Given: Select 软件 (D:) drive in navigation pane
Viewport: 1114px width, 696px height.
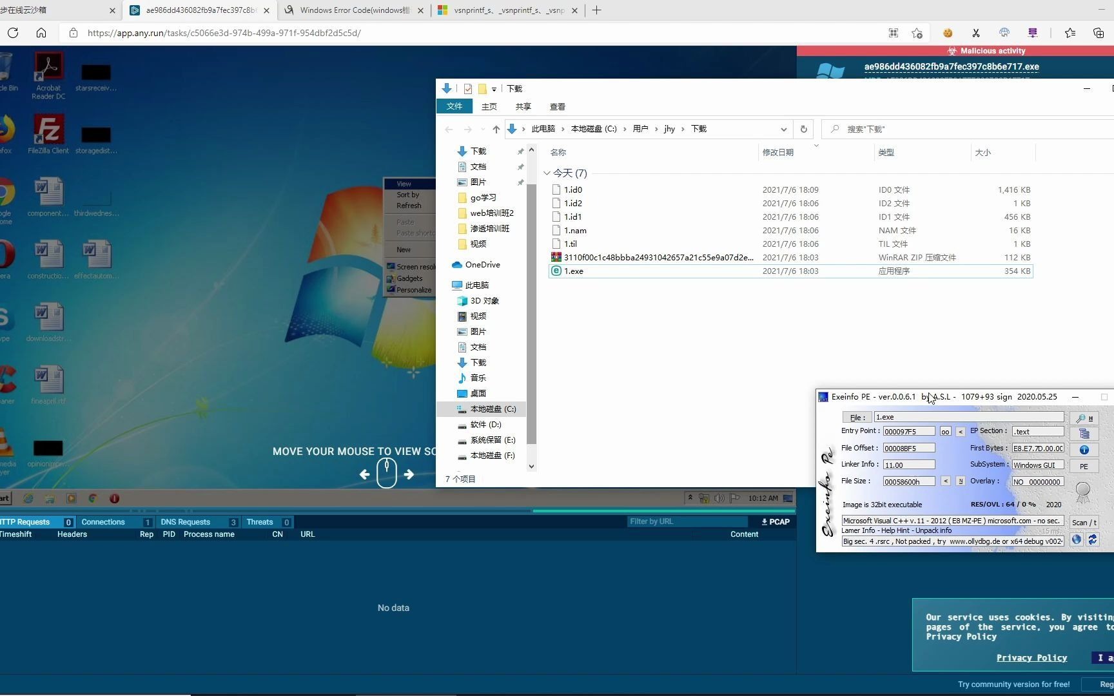Looking at the screenshot, I should (485, 425).
